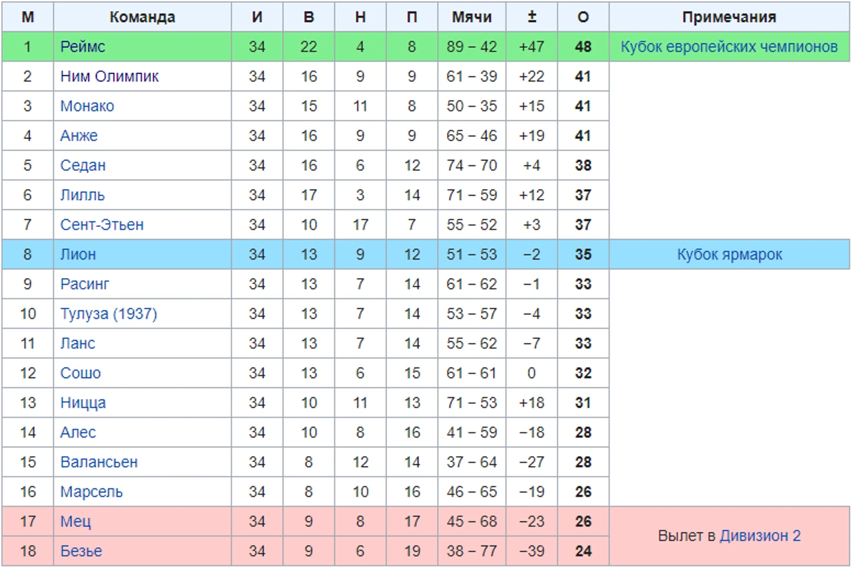Viewport: 851px width, 567px height.
Task: Click the Ним Олимпик team link
Action: [110, 76]
